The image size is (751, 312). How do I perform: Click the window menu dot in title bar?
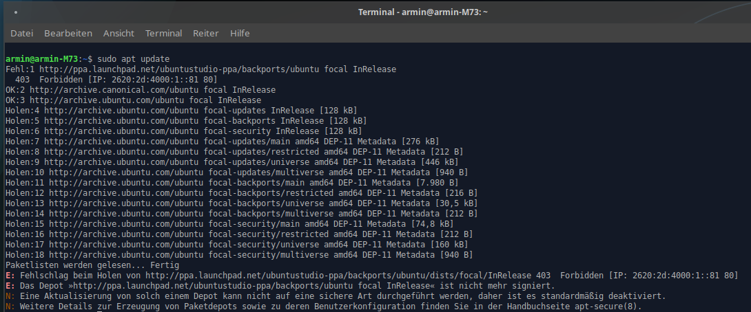pos(15,13)
